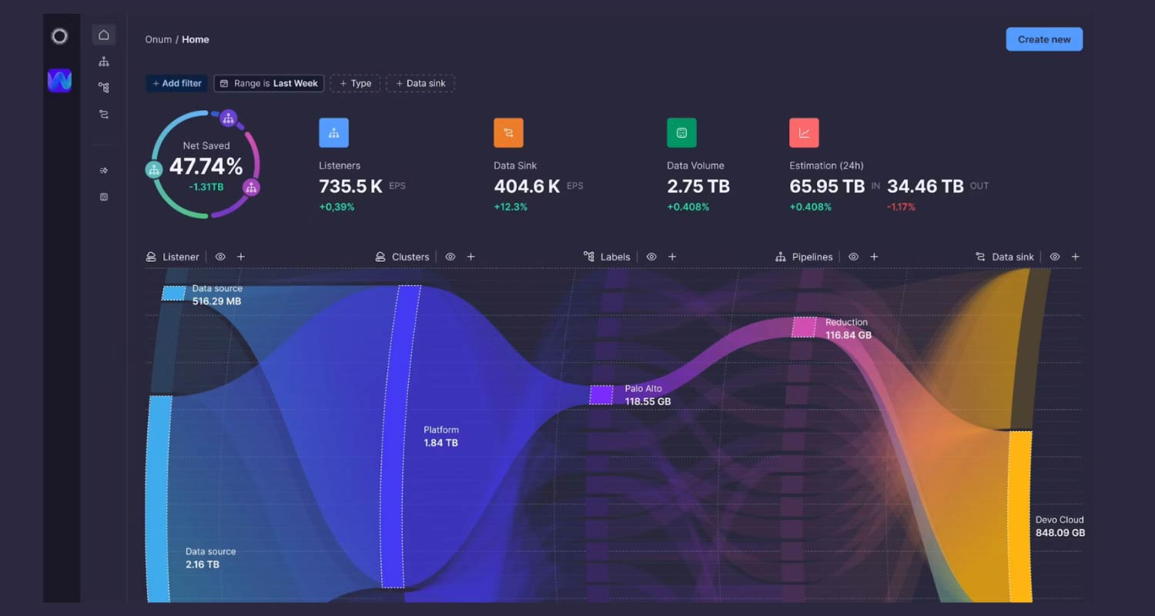Click the red Estimation chart icon

804,132
